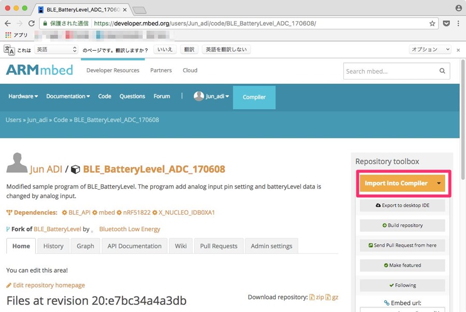The image size is (466, 312).
Task: Toggle the Following status of this repository
Action: 403,285
